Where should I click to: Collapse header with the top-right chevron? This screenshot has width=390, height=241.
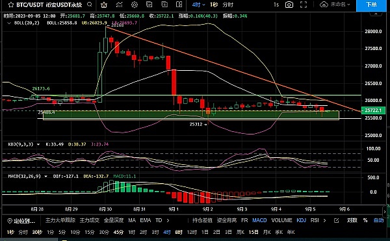coord(376,14)
